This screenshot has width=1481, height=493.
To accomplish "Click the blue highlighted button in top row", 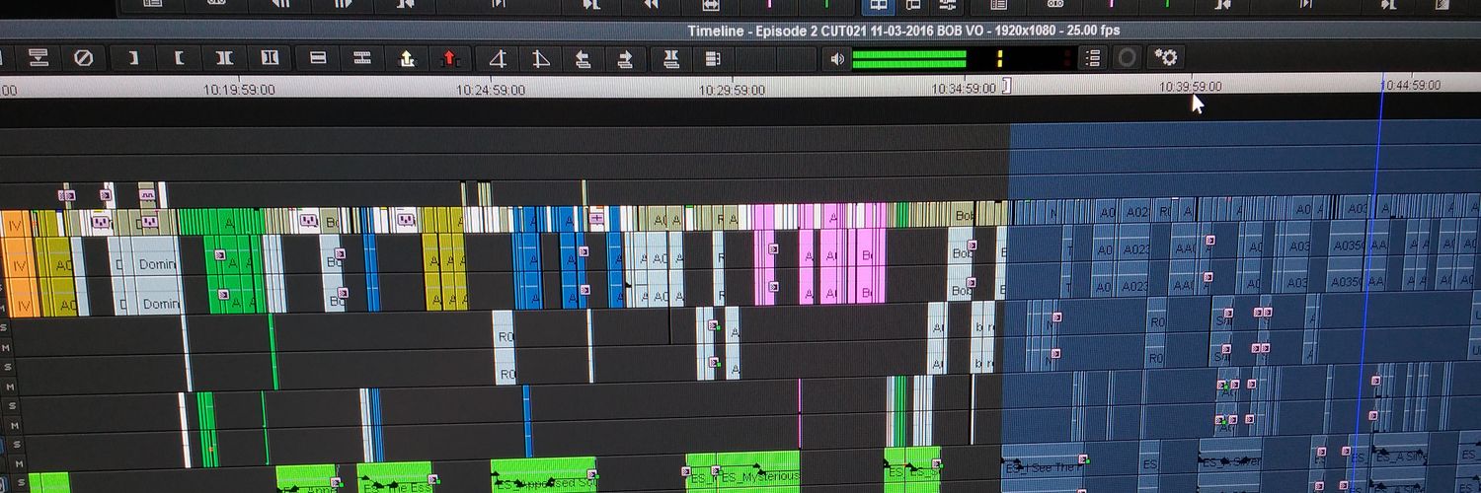I will pos(878,6).
